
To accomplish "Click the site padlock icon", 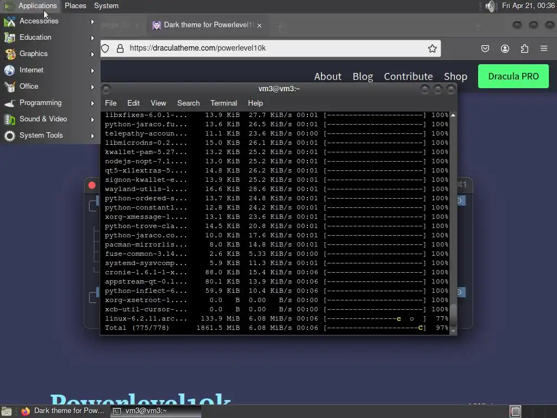I will (x=120, y=48).
